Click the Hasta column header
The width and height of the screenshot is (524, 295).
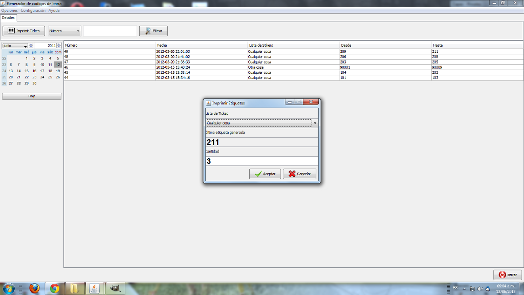point(477,45)
